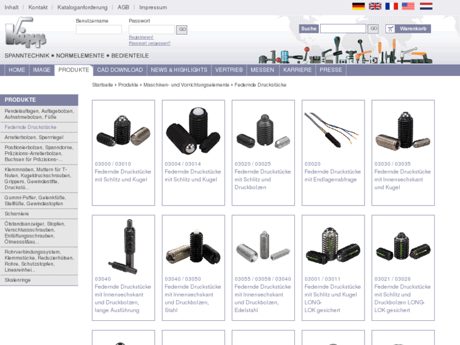Open the VERTRIEB tab
The width and height of the screenshot is (460, 345).
coord(229,70)
